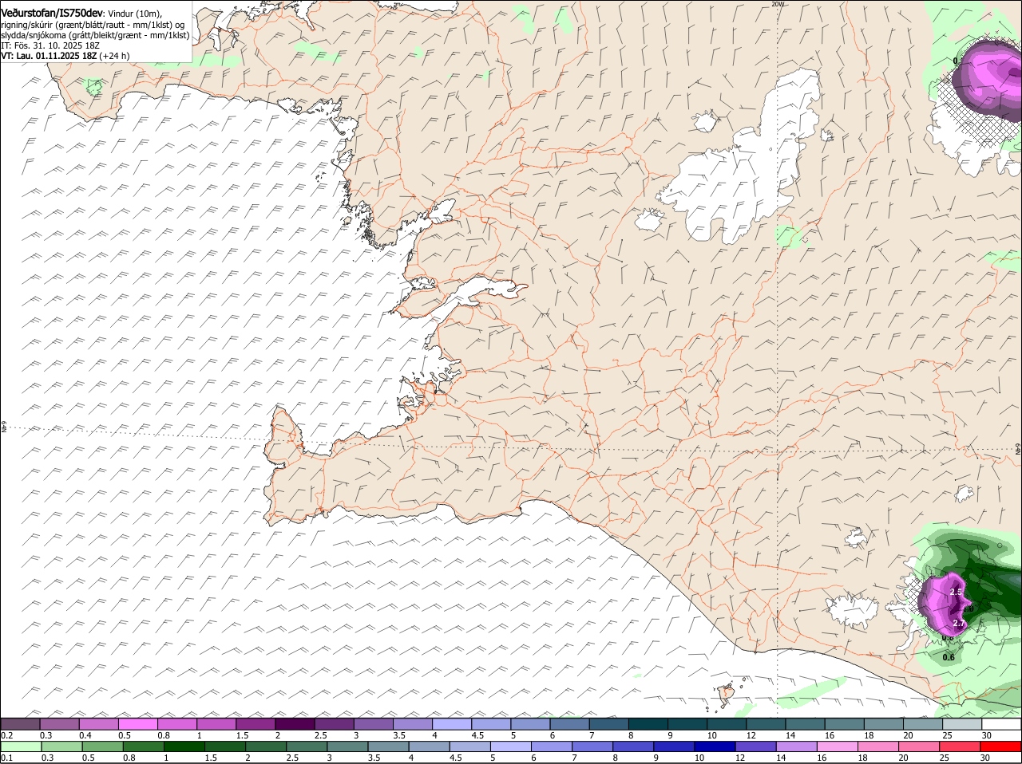Click the 2.5 value on the purple snow area
This screenshot has width=1022, height=764.
click(957, 592)
